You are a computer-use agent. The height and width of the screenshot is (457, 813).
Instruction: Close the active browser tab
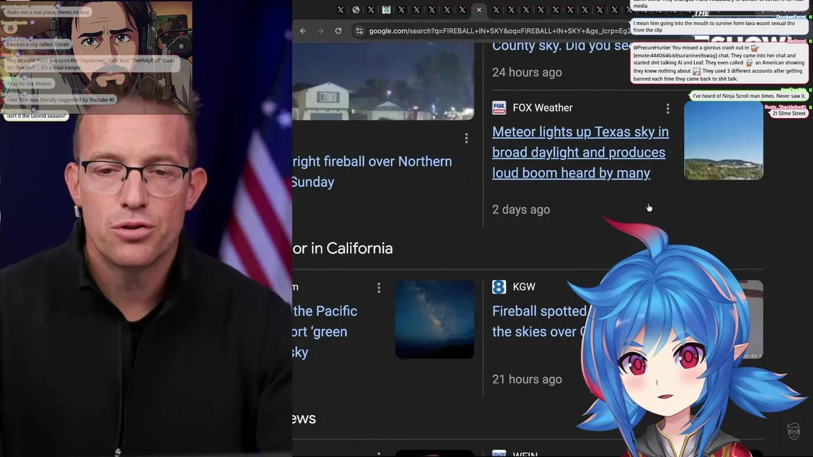[x=479, y=10]
